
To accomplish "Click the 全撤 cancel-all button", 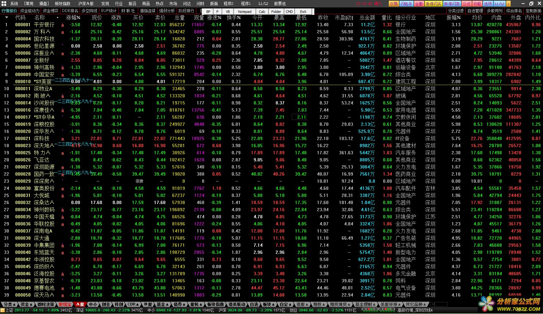I will point(419,4).
